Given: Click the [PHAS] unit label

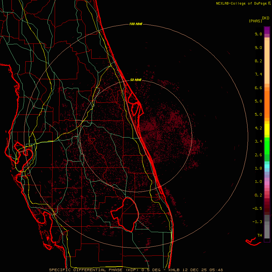Looking at the screenshot, I should (x=255, y=21).
